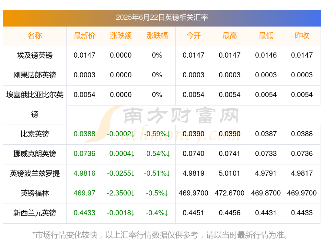
Task: Click the 涨跌额 column header
Action: tap(121, 36)
